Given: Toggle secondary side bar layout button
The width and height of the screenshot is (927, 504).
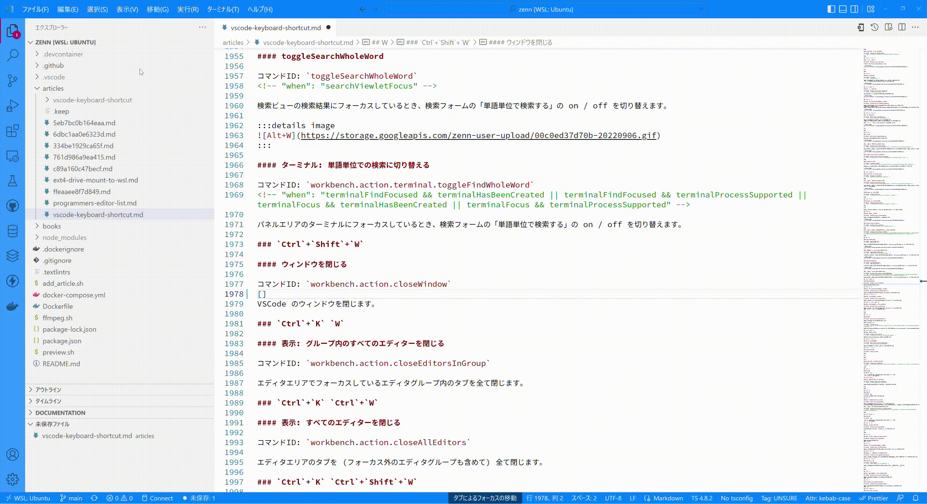Looking at the screenshot, I should [x=854, y=9].
